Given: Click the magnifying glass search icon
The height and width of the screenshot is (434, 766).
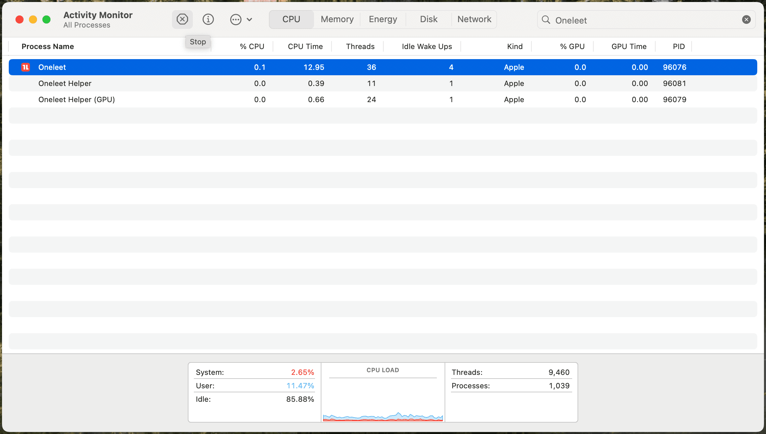Looking at the screenshot, I should [x=546, y=20].
